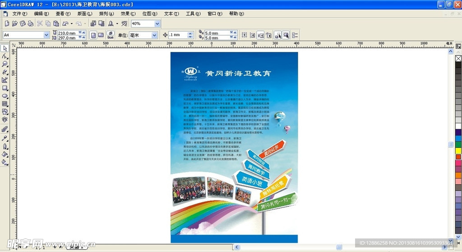Screen dimensions: 462x252
Task: Click the Import icon
Action: tap(93, 23)
